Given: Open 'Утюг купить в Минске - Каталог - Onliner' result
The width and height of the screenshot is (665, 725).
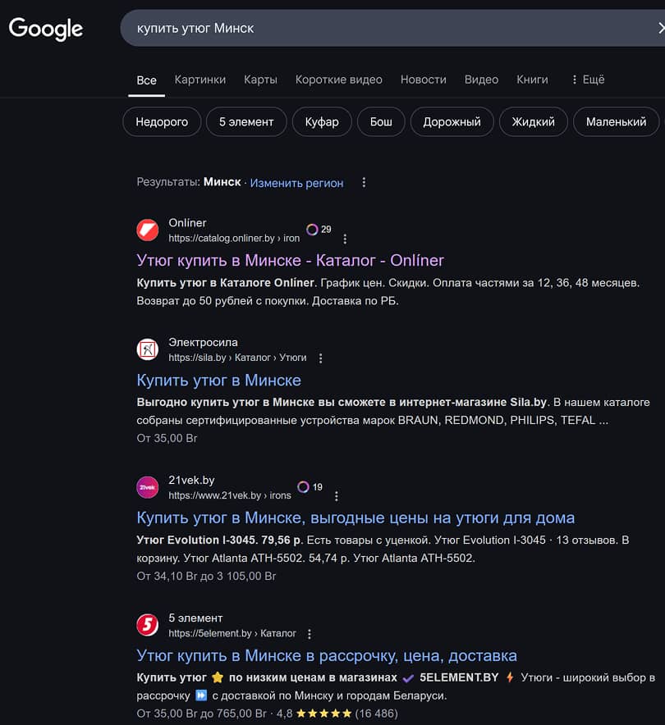Looking at the screenshot, I should point(290,260).
